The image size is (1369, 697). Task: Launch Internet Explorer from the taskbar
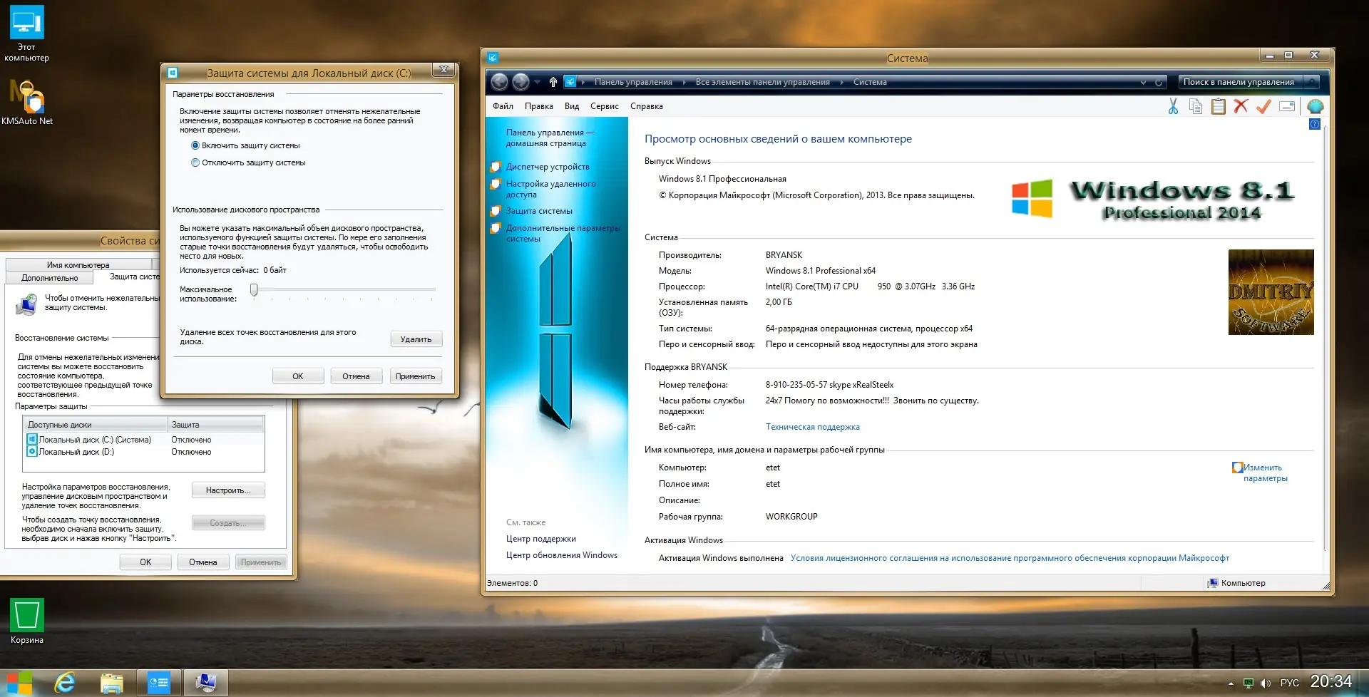coord(65,683)
